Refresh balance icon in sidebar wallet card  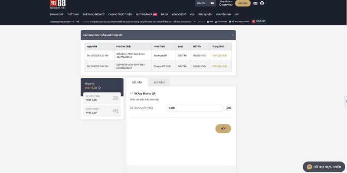pyautogui.click(x=99, y=88)
